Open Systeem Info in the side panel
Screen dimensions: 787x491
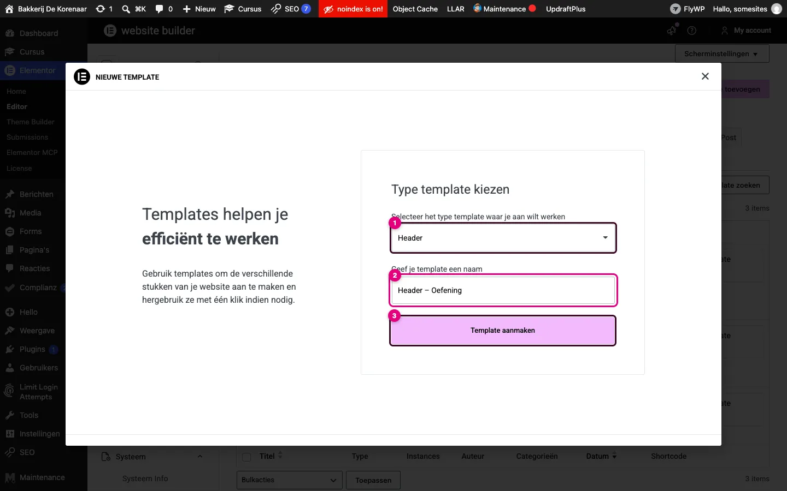pyautogui.click(x=145, y=478)
